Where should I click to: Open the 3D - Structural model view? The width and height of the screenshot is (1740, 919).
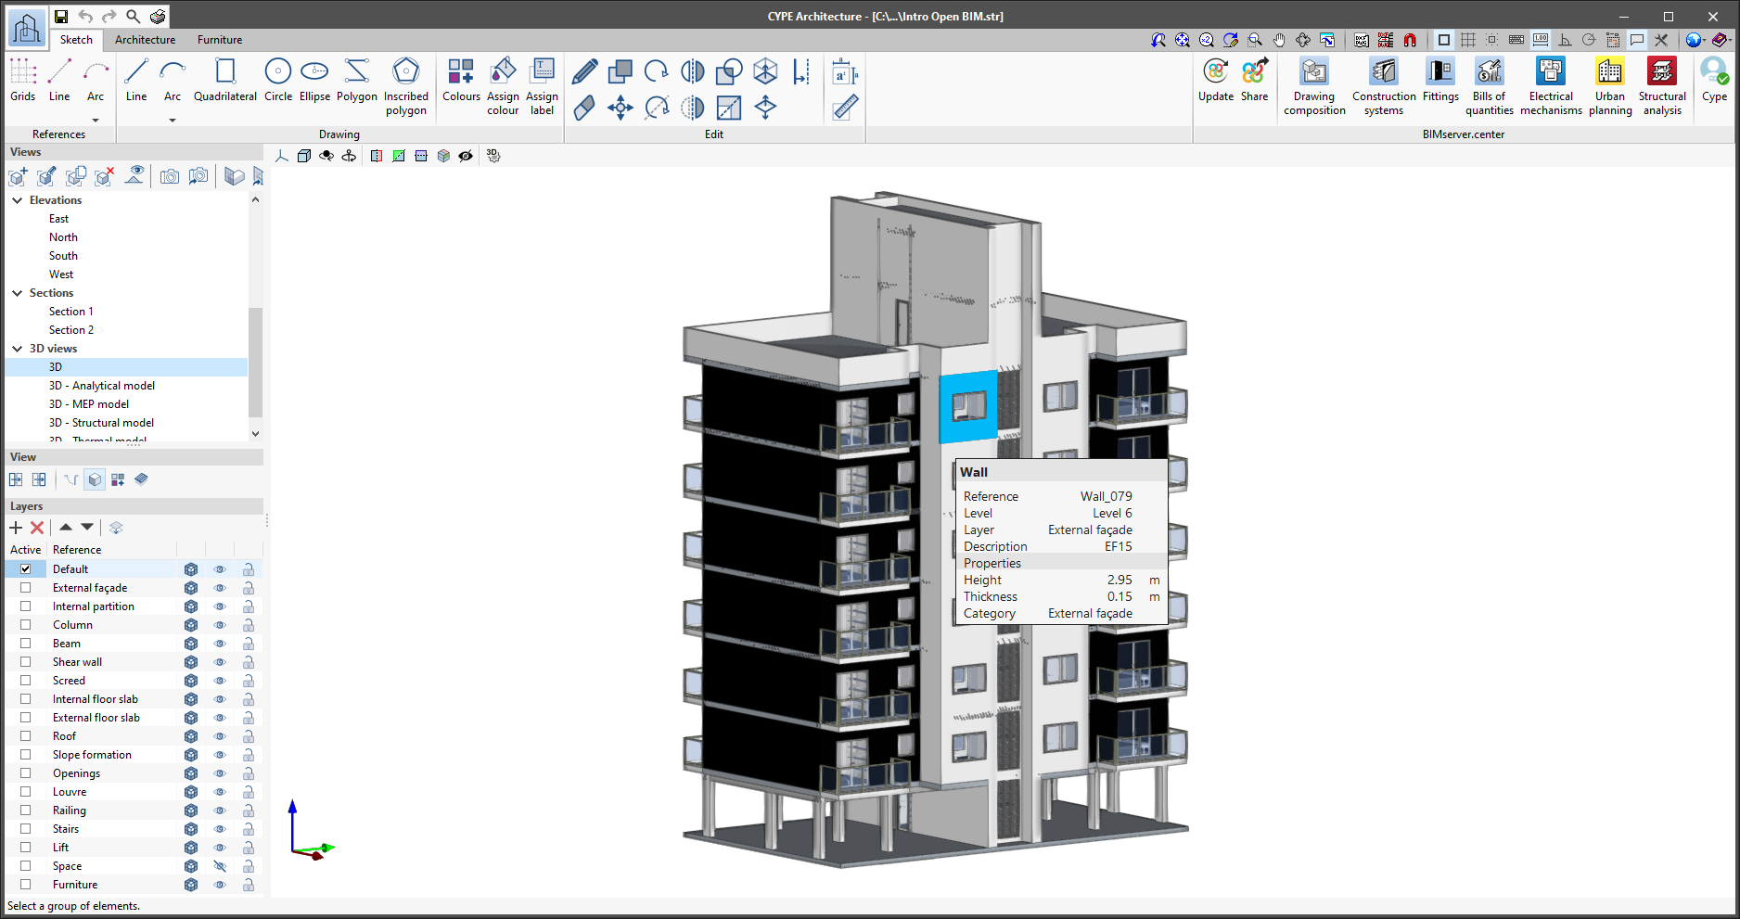point(101,423)
